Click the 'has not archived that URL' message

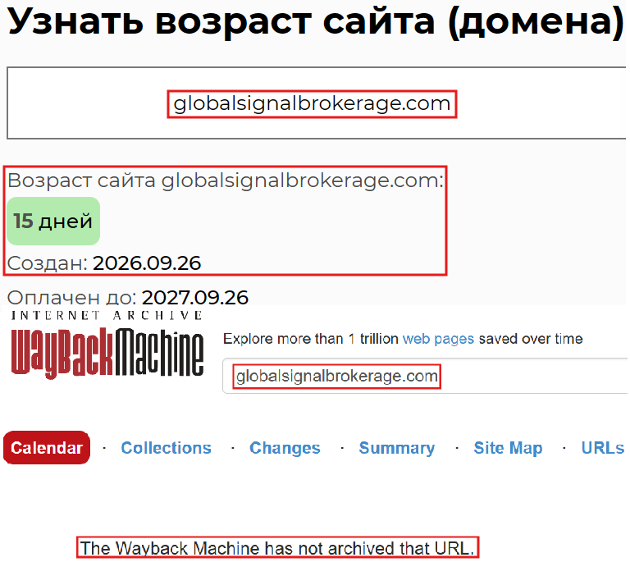point(277,548)
